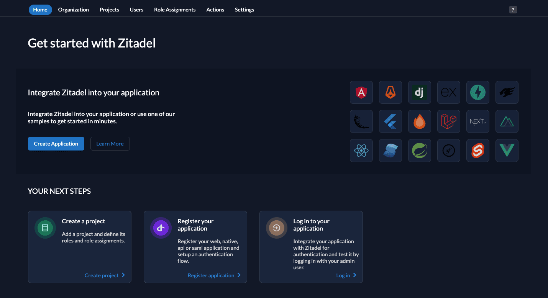
Task: Choose the Svelte framework icon
Action: 477,151
